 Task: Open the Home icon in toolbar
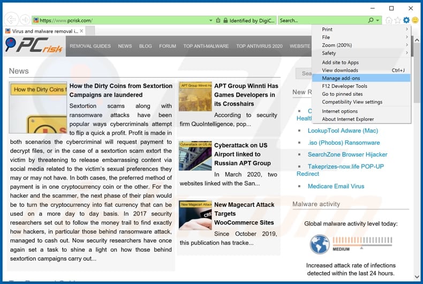click(x=389, y=20)
